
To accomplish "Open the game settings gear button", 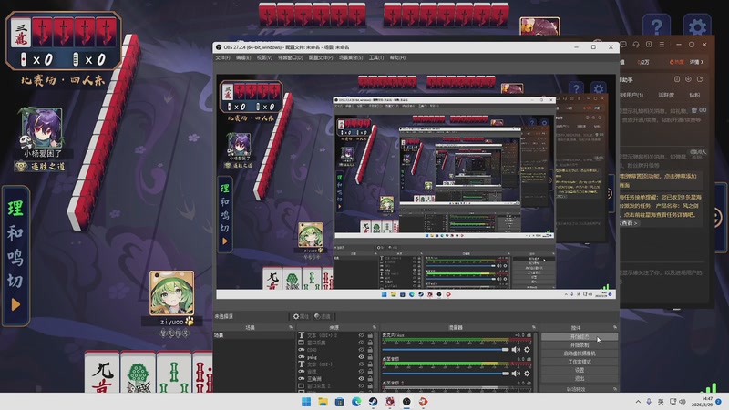I will [x=697, y=26].
